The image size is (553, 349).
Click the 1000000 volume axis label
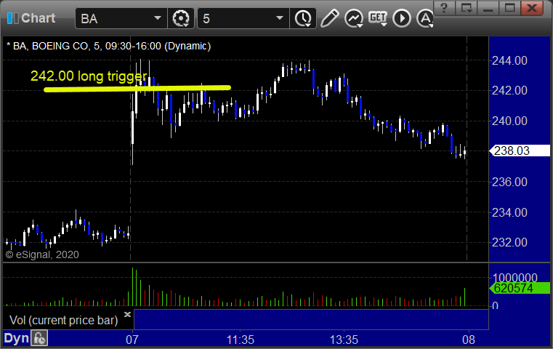coord(515,277)
